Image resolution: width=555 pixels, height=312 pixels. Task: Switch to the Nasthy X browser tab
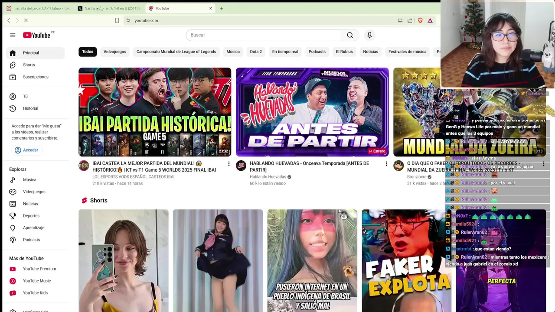109,8
